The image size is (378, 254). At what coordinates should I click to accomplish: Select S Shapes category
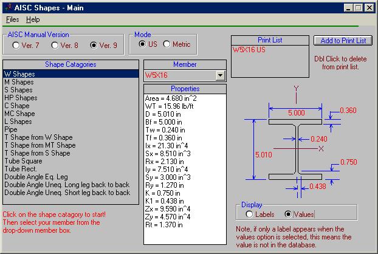pyautogui.click(x=70, y=90)
